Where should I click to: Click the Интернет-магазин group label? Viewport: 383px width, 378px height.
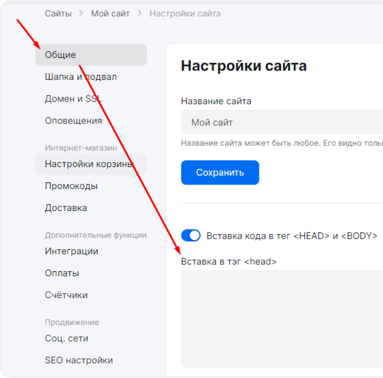tap(81, 148)
